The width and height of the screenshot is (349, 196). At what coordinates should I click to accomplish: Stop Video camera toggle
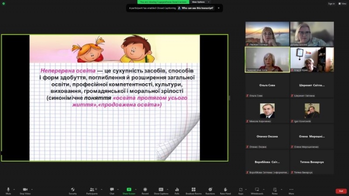[25, 190]
